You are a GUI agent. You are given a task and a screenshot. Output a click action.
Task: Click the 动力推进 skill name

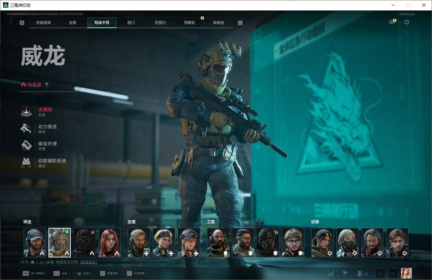[48, 127]
